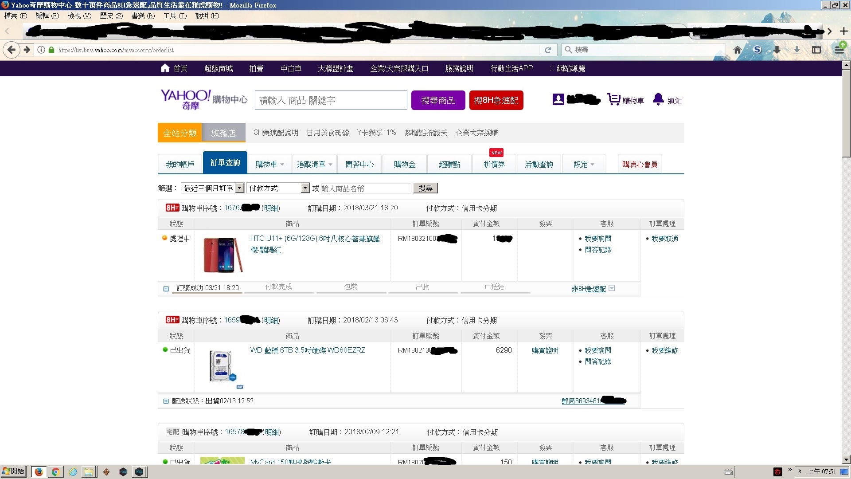The height and width of the screenshot is (479, 851).
Task: Select the 全站分類 category tab
Action: (x=180, y=133)
